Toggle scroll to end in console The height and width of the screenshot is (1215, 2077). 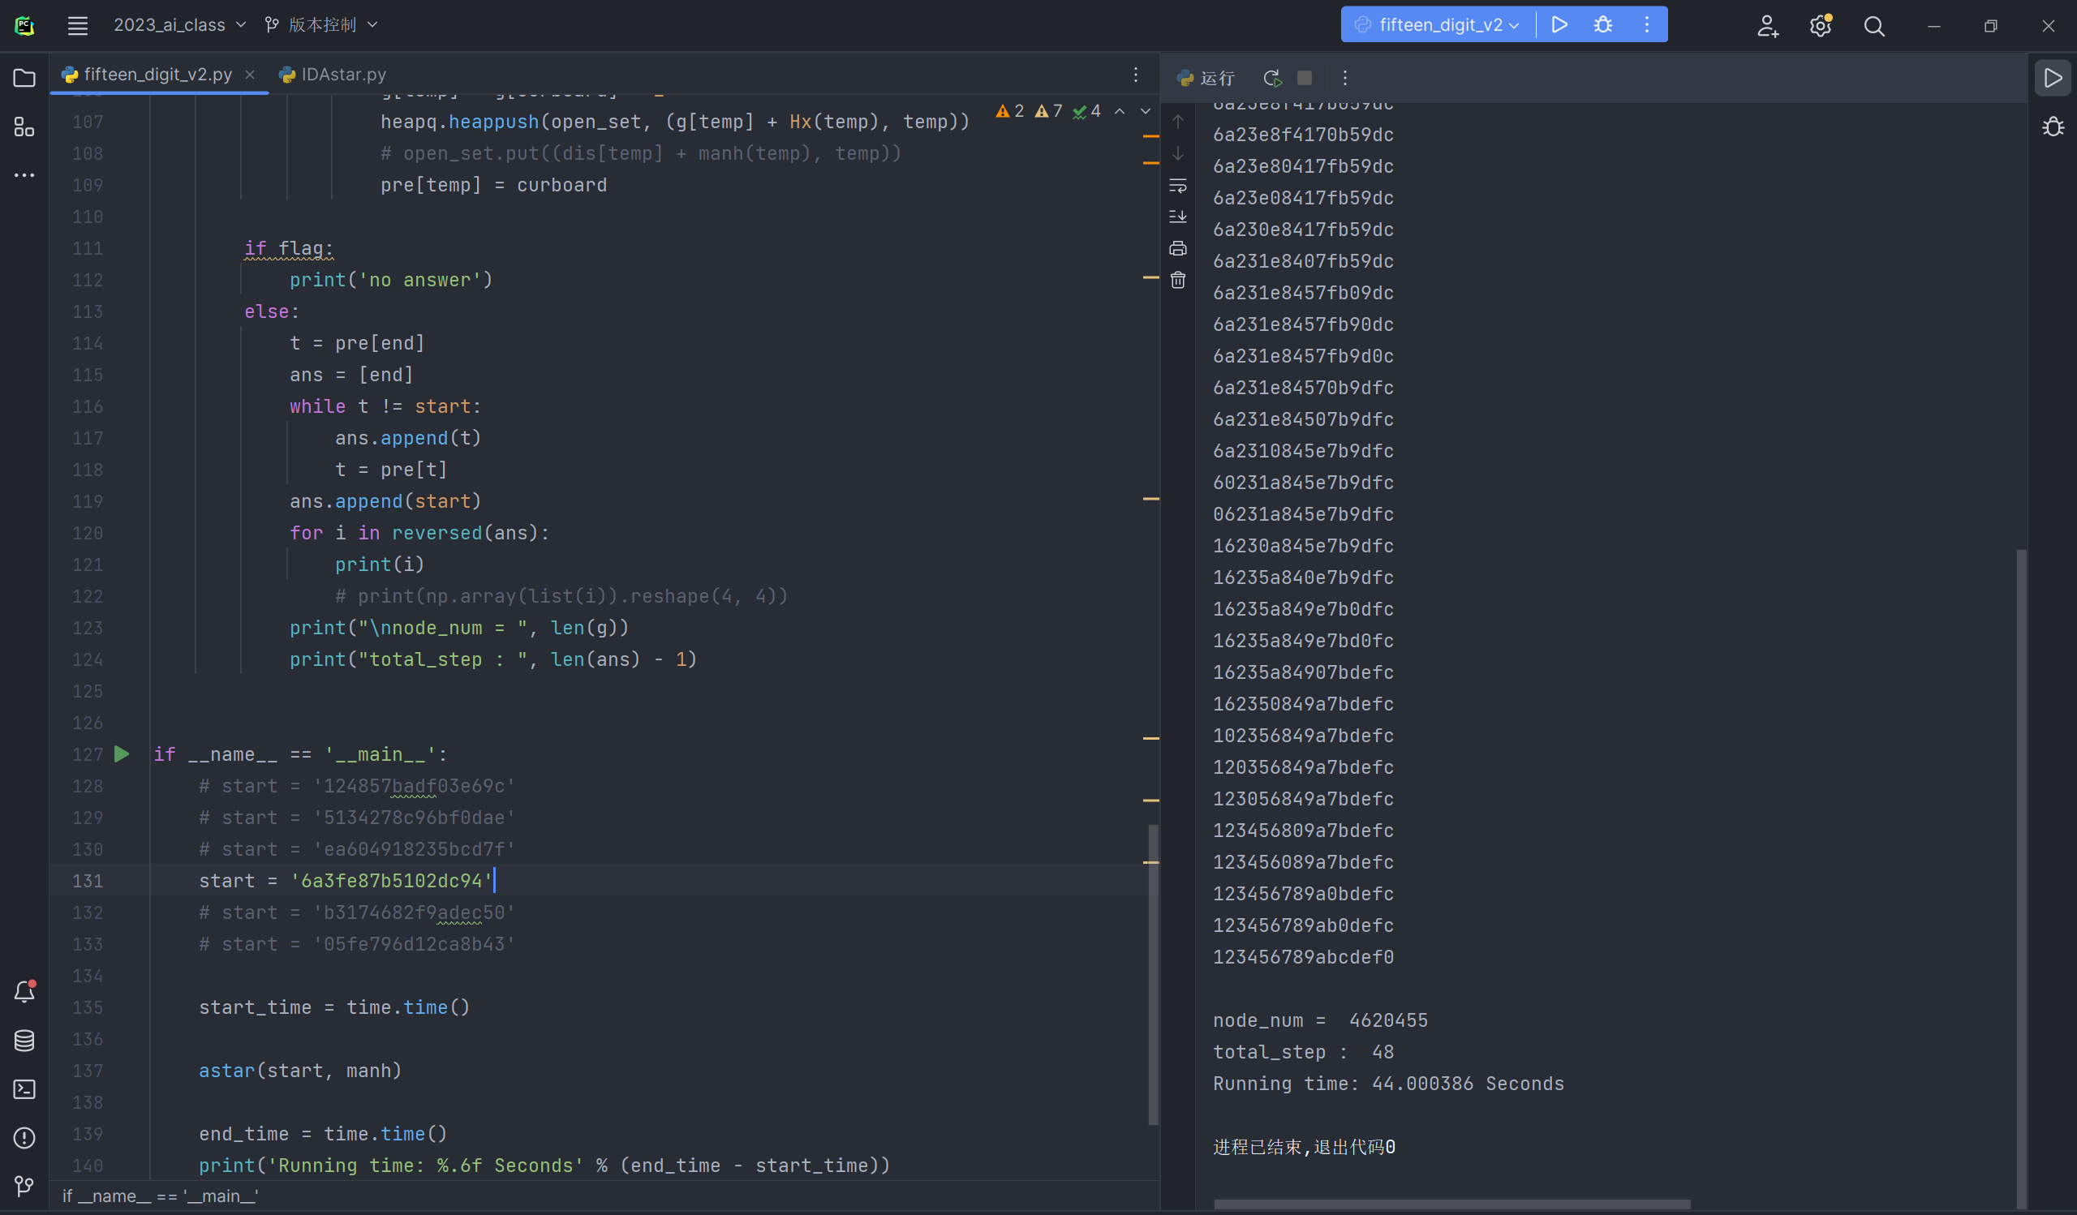pyautogui.click(x=1178, y=217)
